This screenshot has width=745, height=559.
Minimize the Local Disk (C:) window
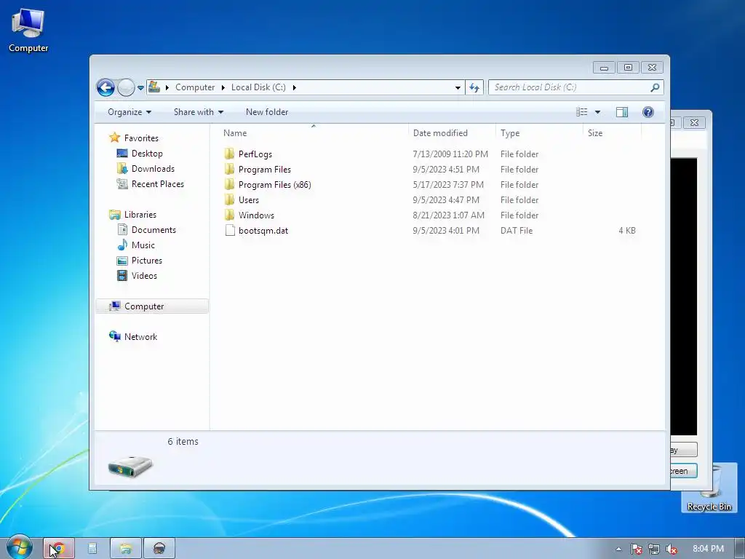tap(604, 68)
